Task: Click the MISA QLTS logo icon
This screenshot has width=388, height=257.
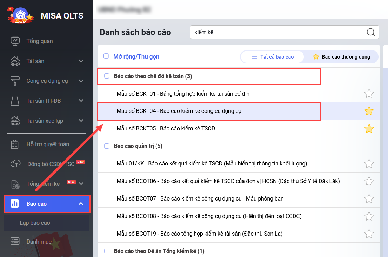Action: [21, 15]
